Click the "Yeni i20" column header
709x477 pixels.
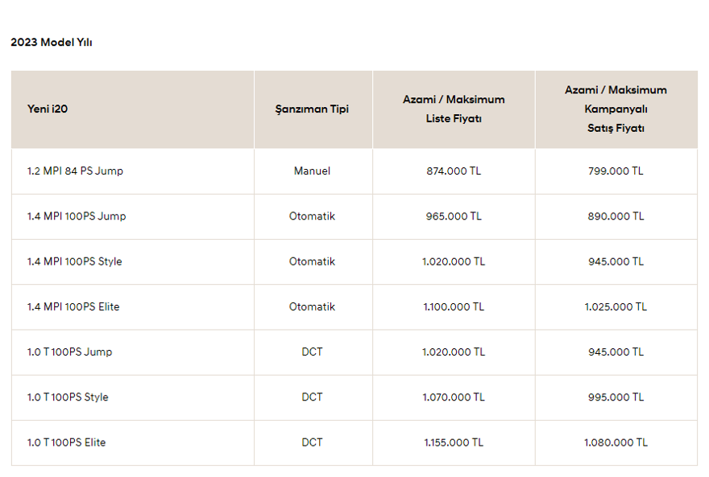[48, 109]
